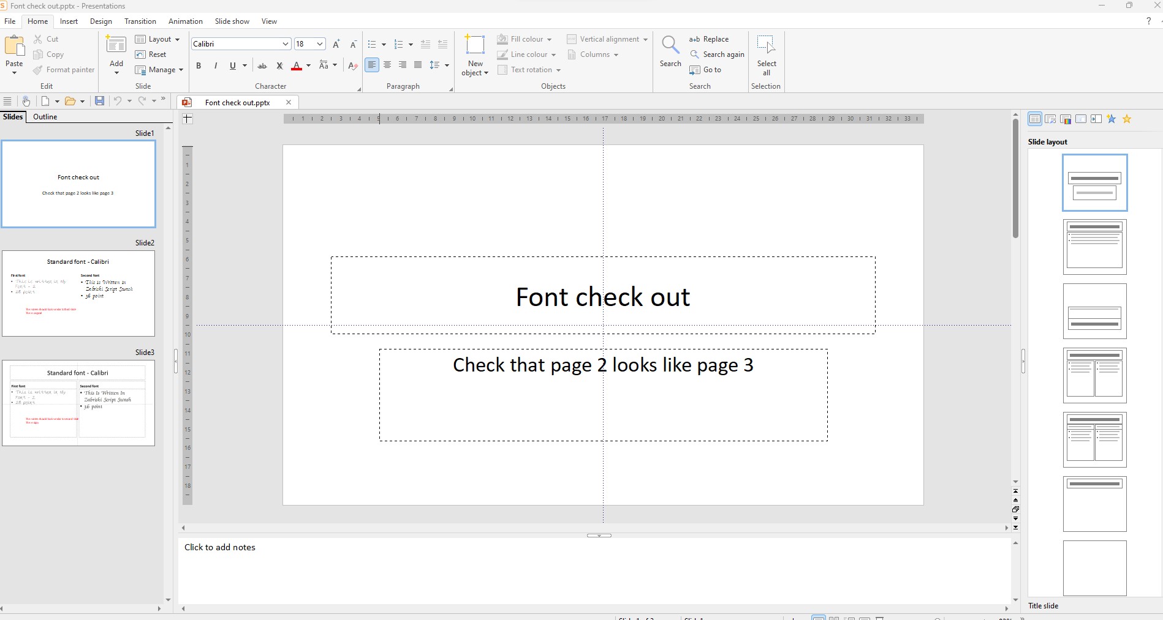Select the Slide3 thumbnail

pos(78,403)
